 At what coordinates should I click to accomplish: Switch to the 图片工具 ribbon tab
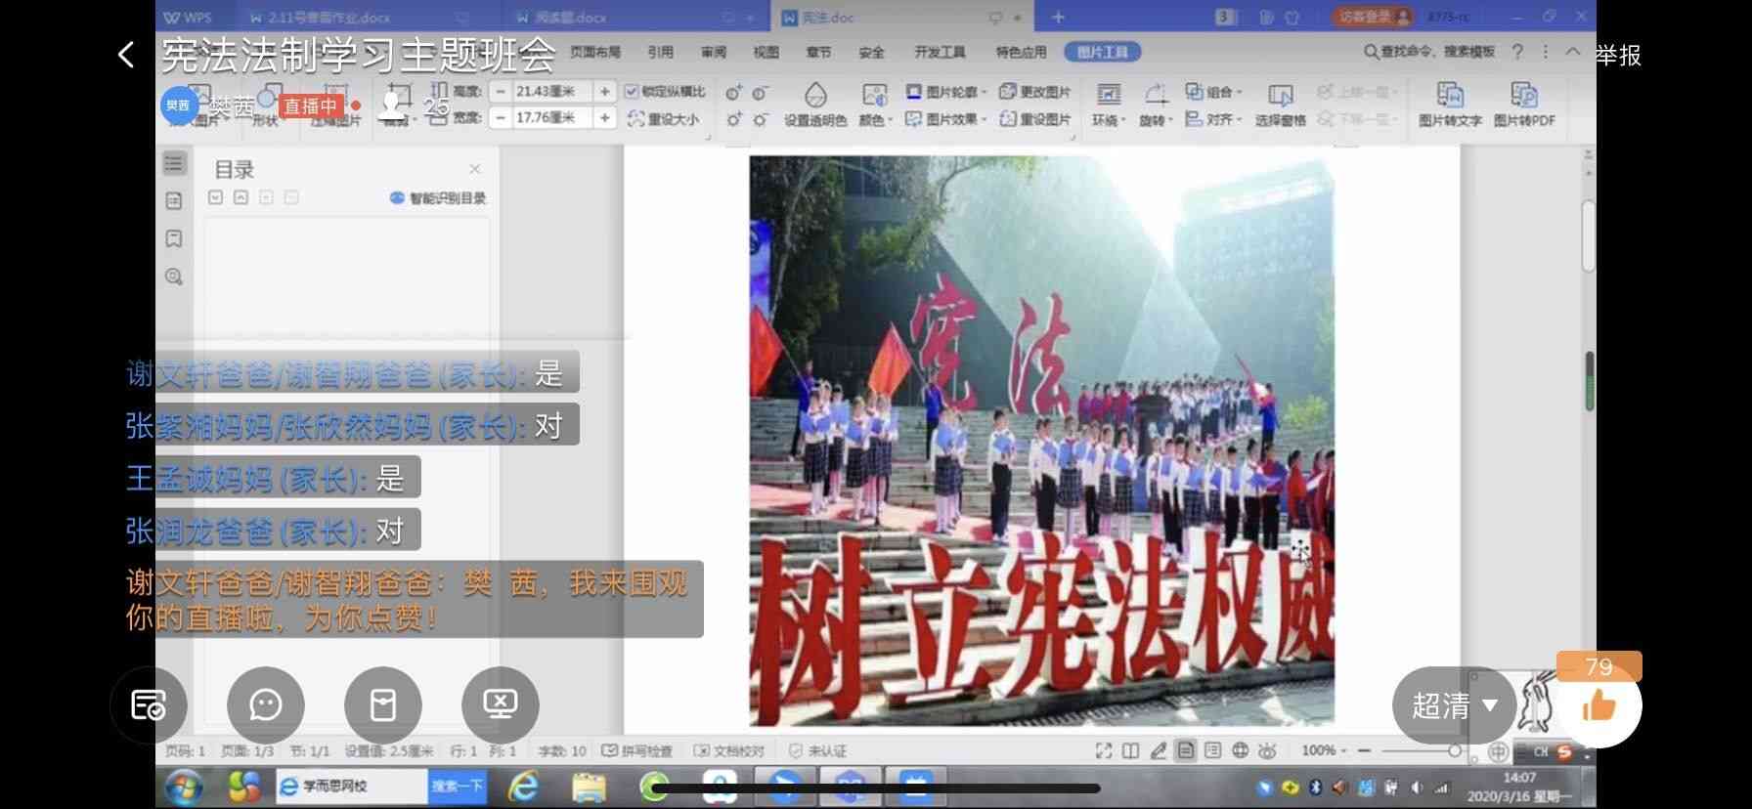(1102, 52)
